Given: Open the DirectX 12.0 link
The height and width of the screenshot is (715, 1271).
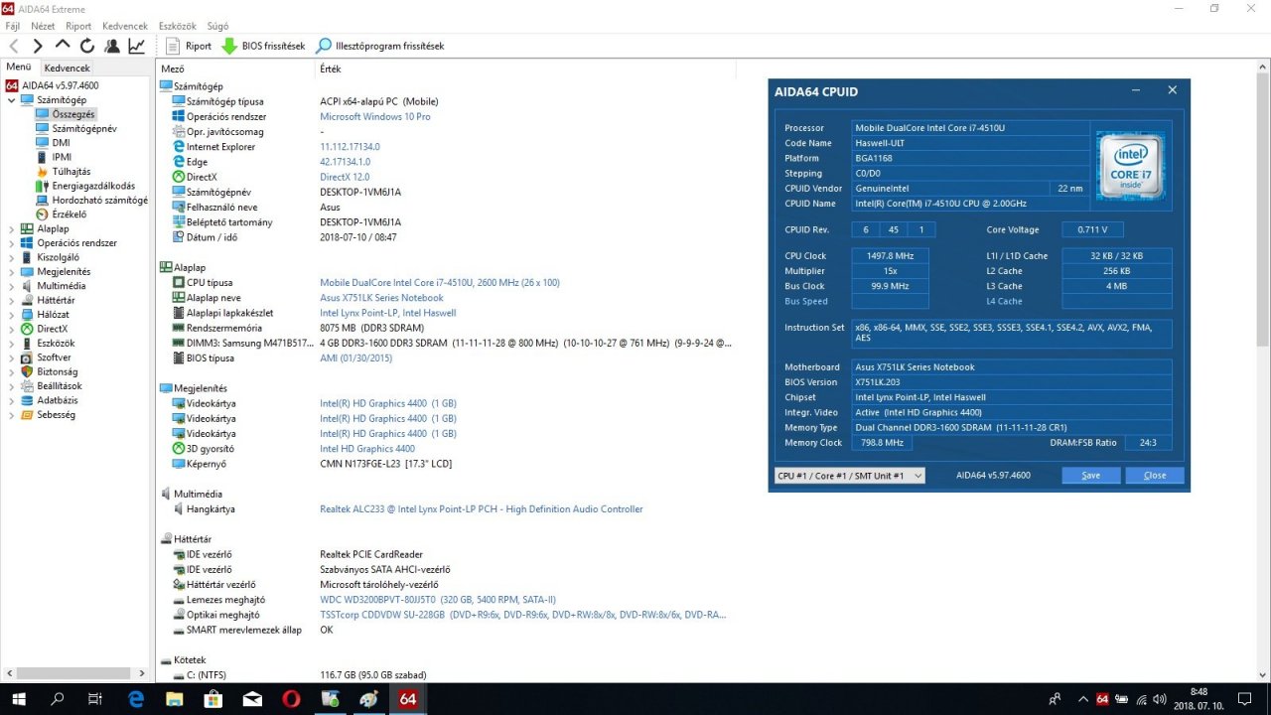Looking at the screenshot, I should pos(345,177).
